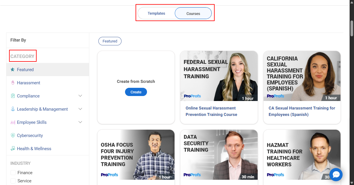Click the Compliance clipboard icon
Screen dimensions: 354x185
[x=13, y=96]
